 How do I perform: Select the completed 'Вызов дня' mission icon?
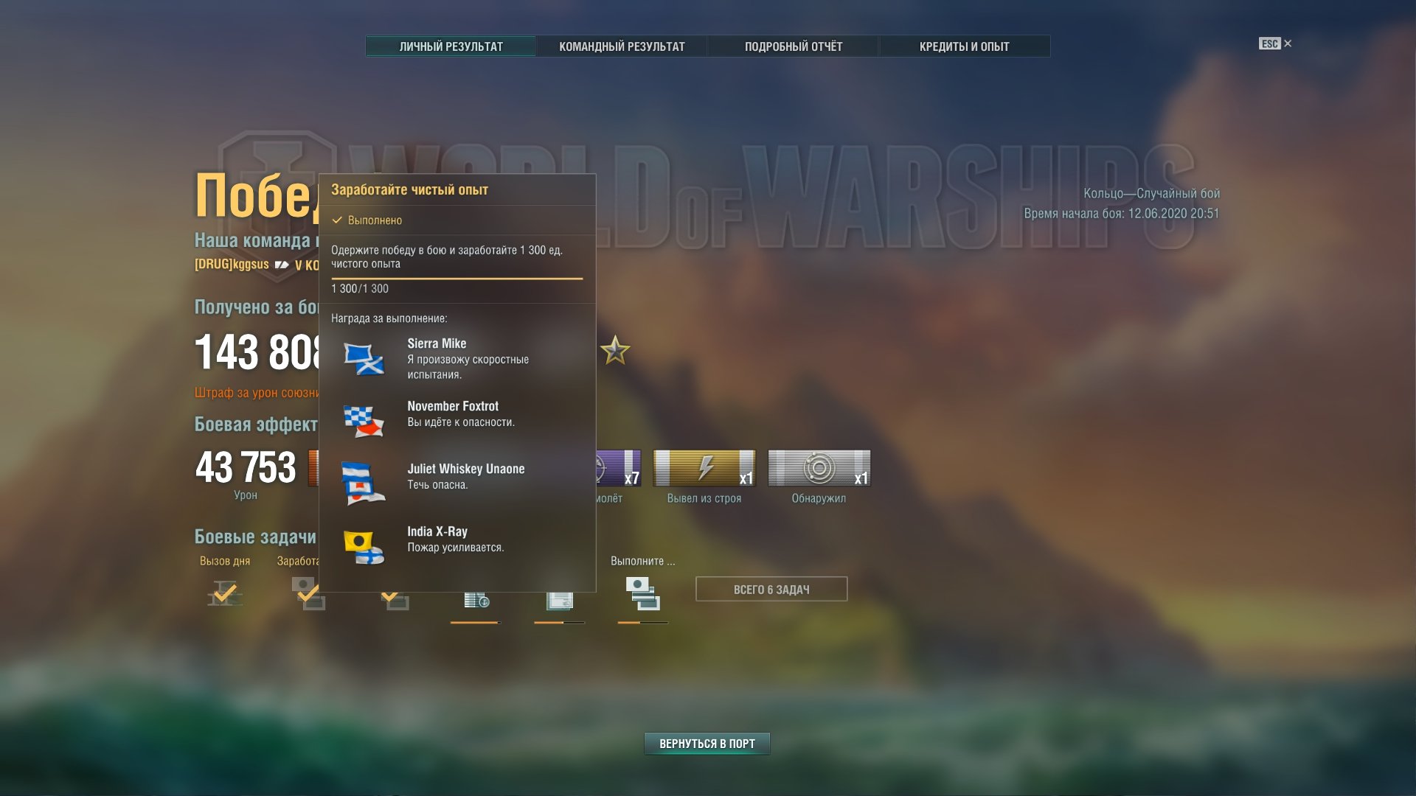point(225,593)
